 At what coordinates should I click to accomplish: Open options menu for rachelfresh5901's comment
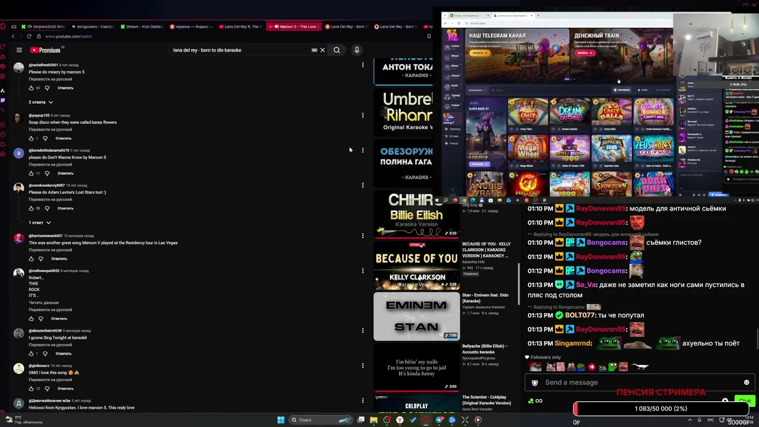coord(363,65)
